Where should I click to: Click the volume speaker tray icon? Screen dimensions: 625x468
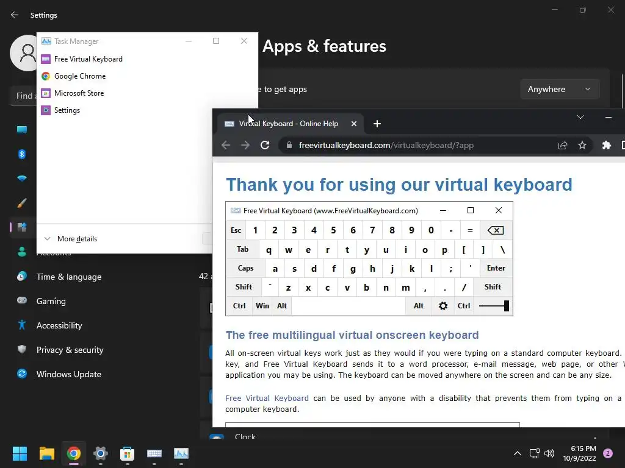(549, 453)
